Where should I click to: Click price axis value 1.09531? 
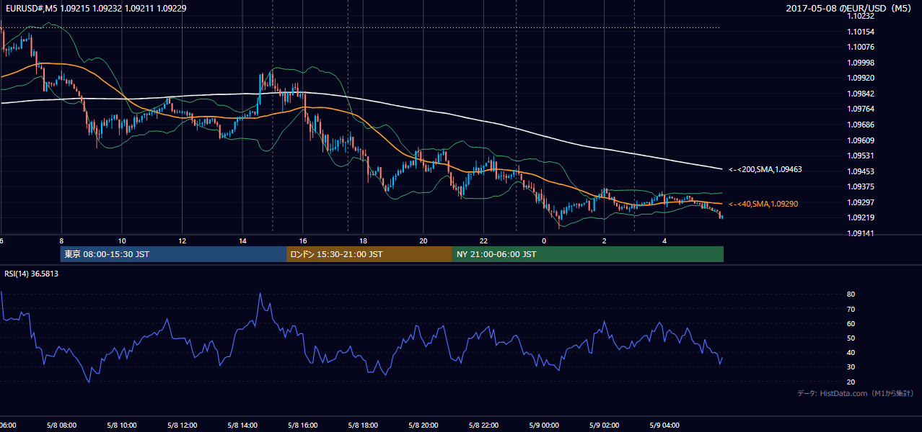pos(861,156)
